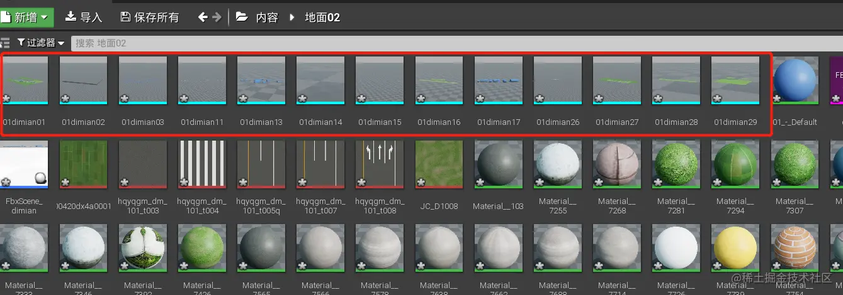Viewport: 843px width, 295px height.
Task: Toggle the sources panel icon left of 过滤器
Action: (x=5, y=43)
